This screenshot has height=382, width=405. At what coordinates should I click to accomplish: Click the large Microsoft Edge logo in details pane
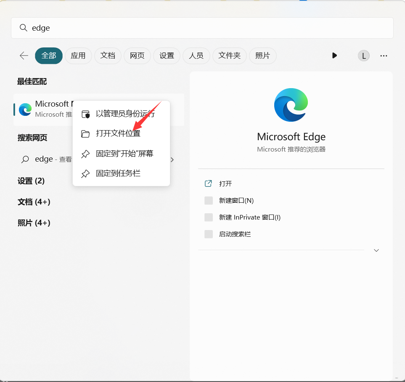[291, 105]
